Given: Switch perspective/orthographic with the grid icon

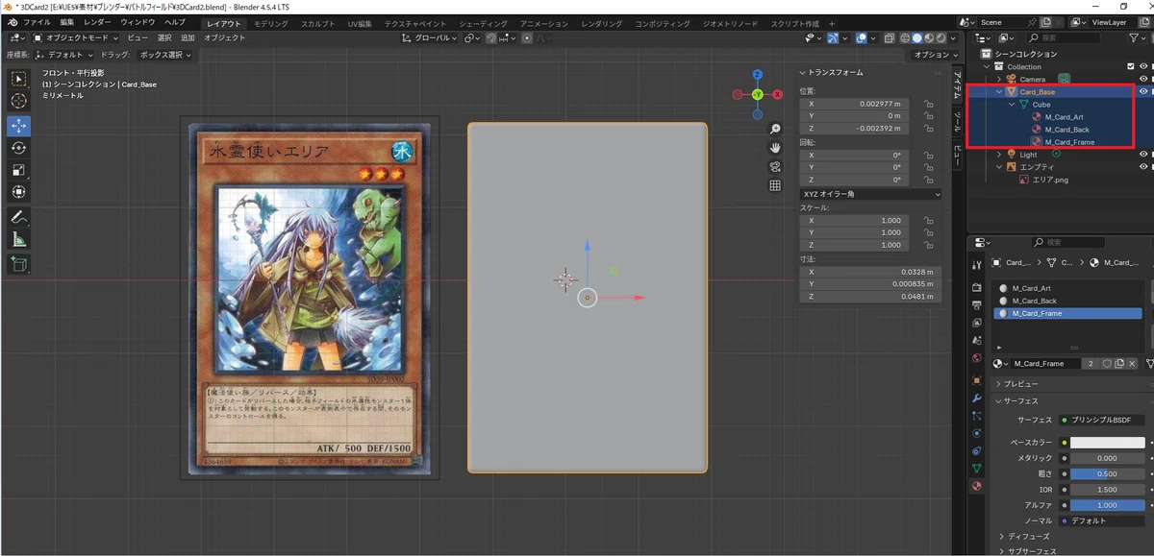Looking at the screenshot, I should tap(775, 186).
